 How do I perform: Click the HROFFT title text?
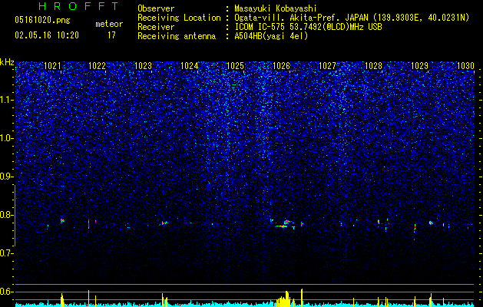[78, 6]
